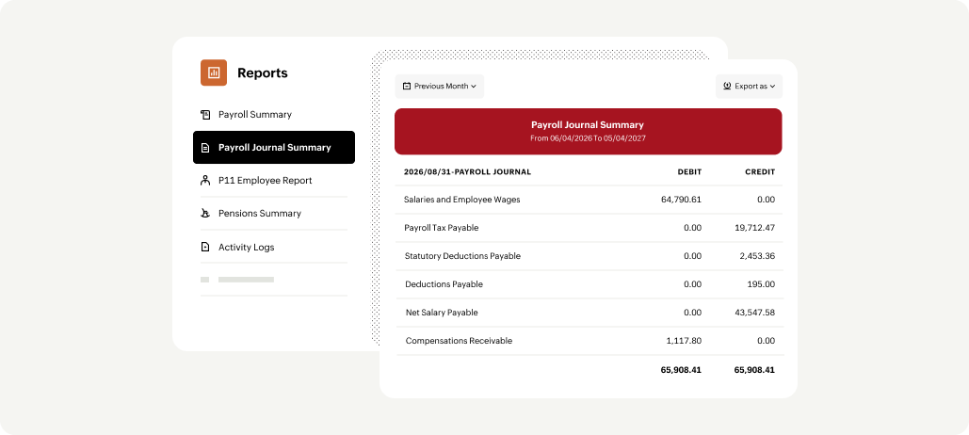Click the 64,790.61 debit value
Image resolution: width=969 pixels, height=435 pixels.
tap(681, 201)
